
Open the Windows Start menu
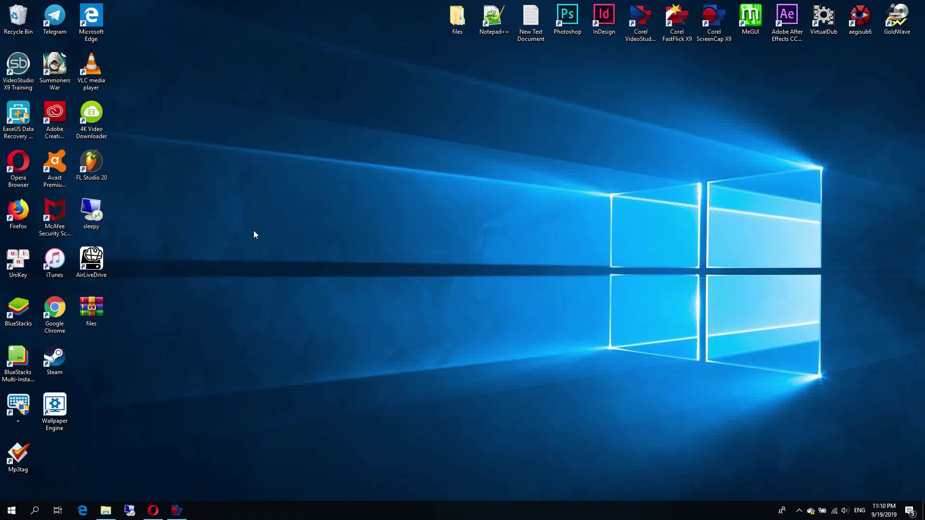pyautogui.click(x=12, y=510)
